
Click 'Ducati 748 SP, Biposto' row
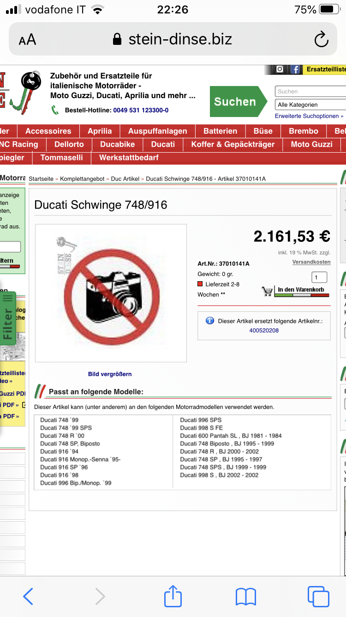(x=70, y=444)
